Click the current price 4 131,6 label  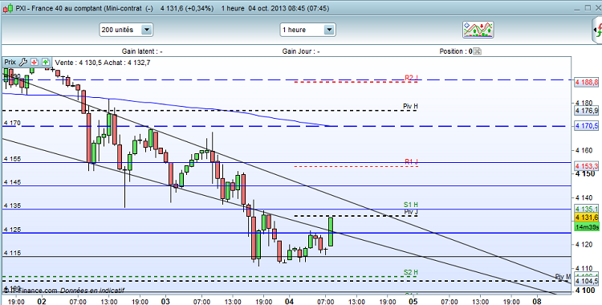click(586, 218)
